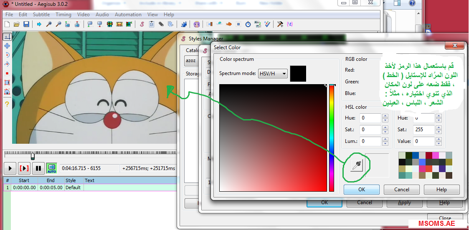Image resolution: width=469 pixels, height=230 pixels.
Task: Click Cancel in the Select Color dialog
Action: click(x=401, y=190)
